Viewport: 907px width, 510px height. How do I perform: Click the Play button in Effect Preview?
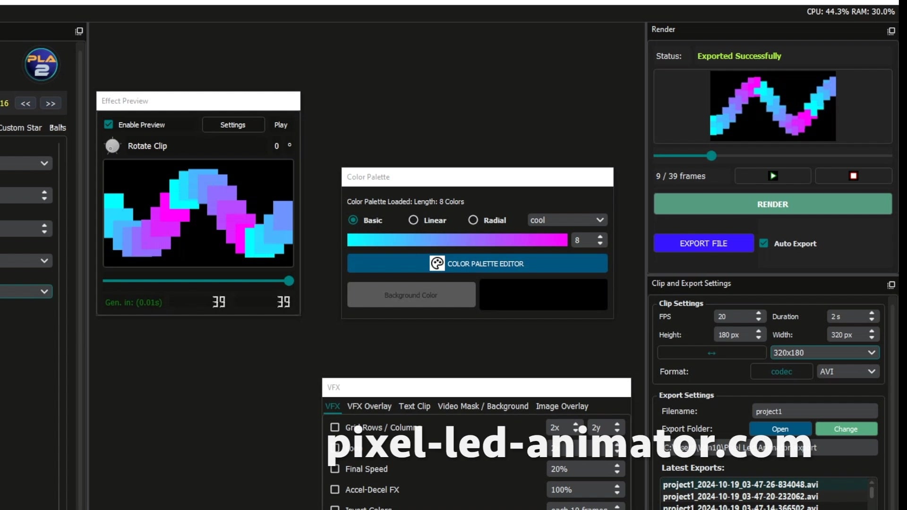tap(280, 125)
